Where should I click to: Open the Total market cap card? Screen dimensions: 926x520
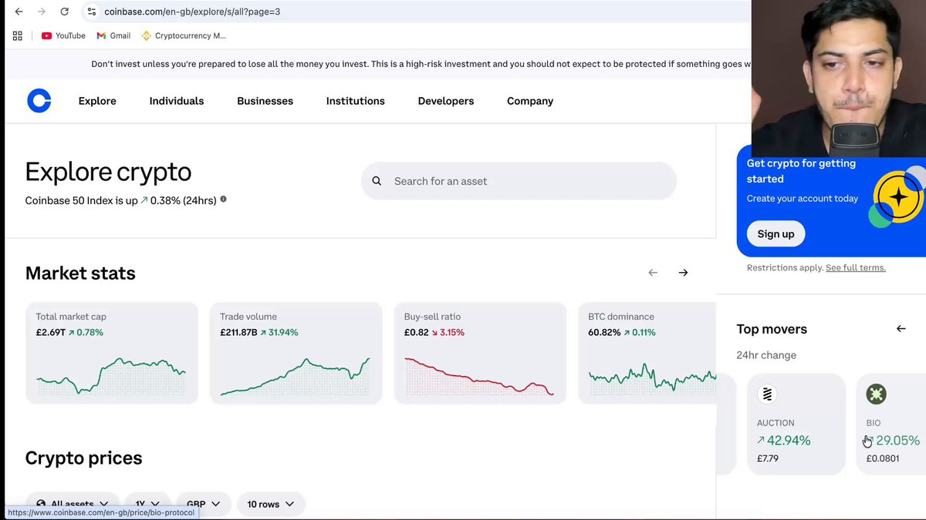tap(112, 353)
